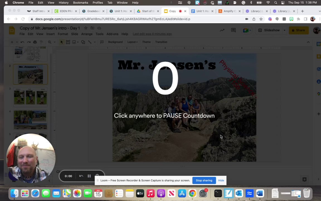This screenshot has height=201, width=321.
Task: Click the Transition button
Action: tap(161, 42)
